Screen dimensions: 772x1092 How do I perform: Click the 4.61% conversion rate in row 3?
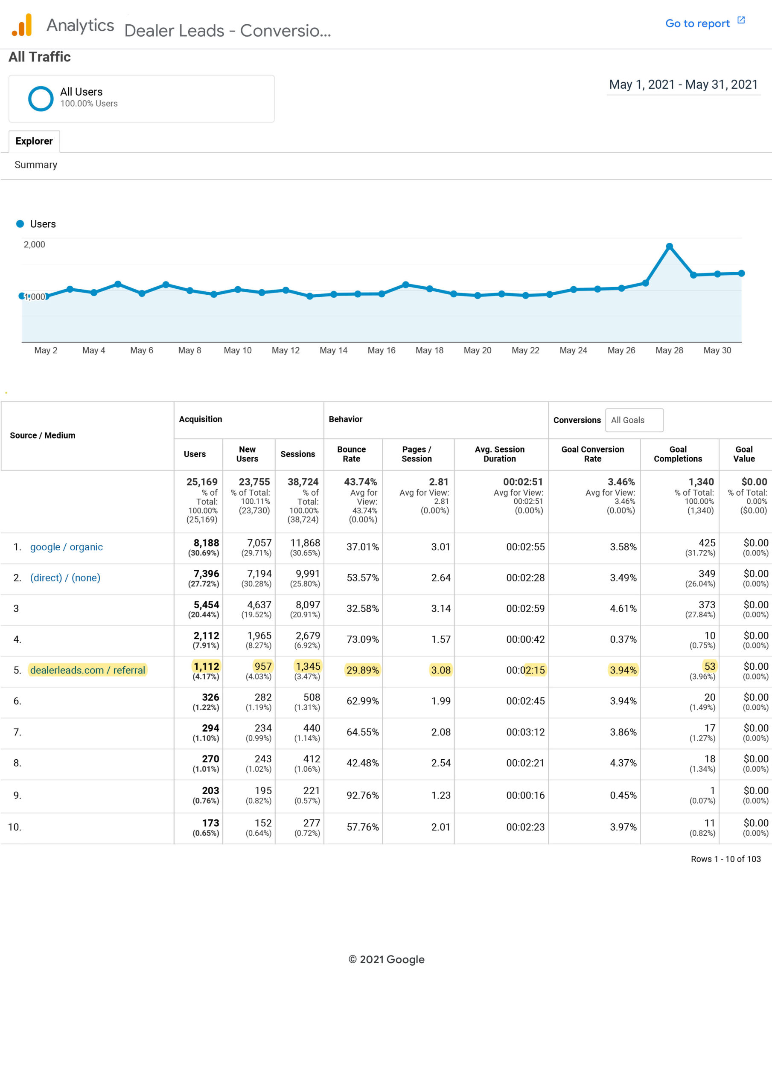[623, 608]
